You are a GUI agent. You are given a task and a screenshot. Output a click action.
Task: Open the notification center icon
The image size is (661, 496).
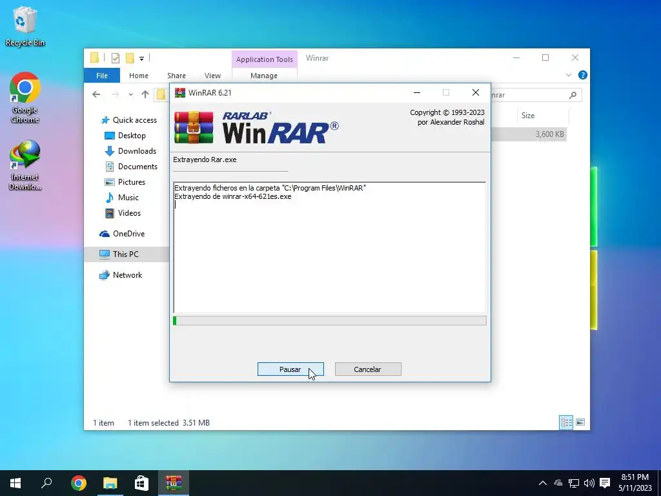(x=605, y=483)
